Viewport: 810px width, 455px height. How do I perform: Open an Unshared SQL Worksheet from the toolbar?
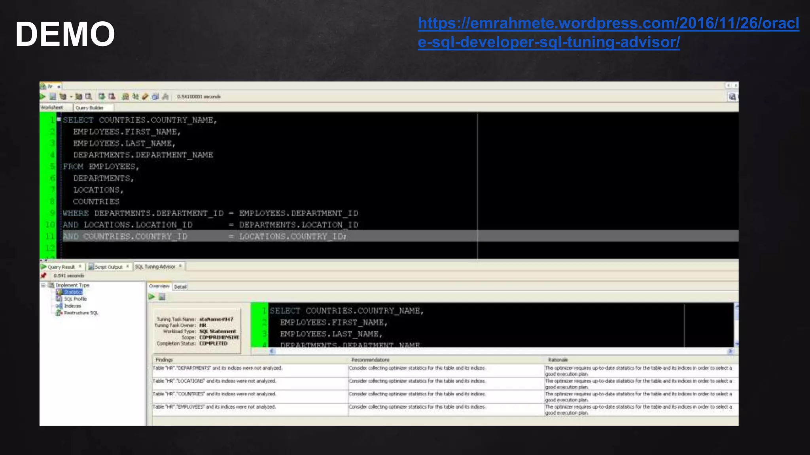125,96
